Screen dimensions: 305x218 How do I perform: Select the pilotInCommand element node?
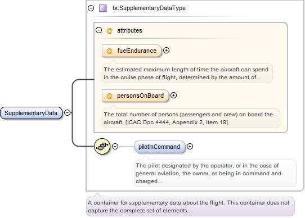tap(159, 147)
